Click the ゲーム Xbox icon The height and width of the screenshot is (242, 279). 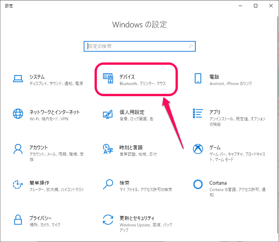(198, 149)
